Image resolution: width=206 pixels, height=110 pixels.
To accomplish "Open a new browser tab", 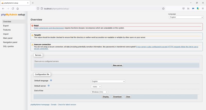I will (33, 3).
